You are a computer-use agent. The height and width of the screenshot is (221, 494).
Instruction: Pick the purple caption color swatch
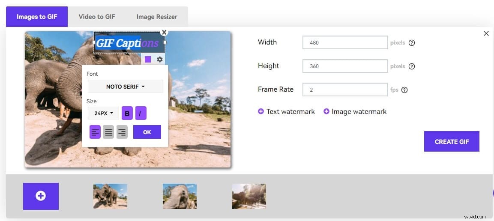pyautogui.click(x=148, y=59)
